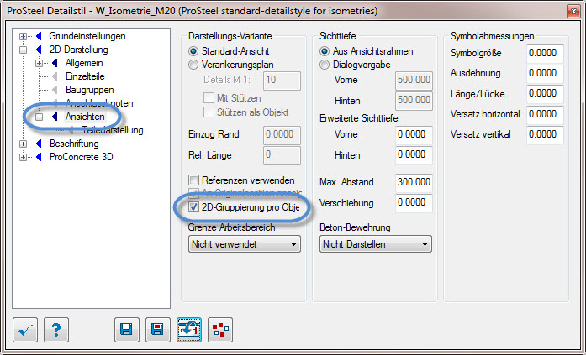Open Beton-Bewehrung dropdown
Viewport: 586px width, 355px height.
(376, 244)
